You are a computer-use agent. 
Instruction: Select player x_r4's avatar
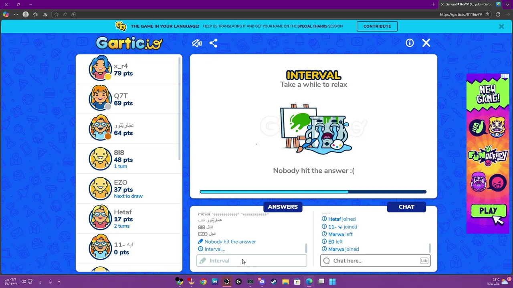click(x=100, y=68)
